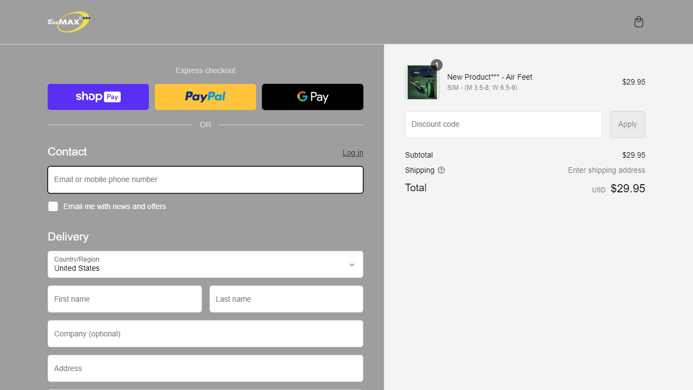
Task: Click the Last name field
Action: pyautogui.click(x=286, y=299)
